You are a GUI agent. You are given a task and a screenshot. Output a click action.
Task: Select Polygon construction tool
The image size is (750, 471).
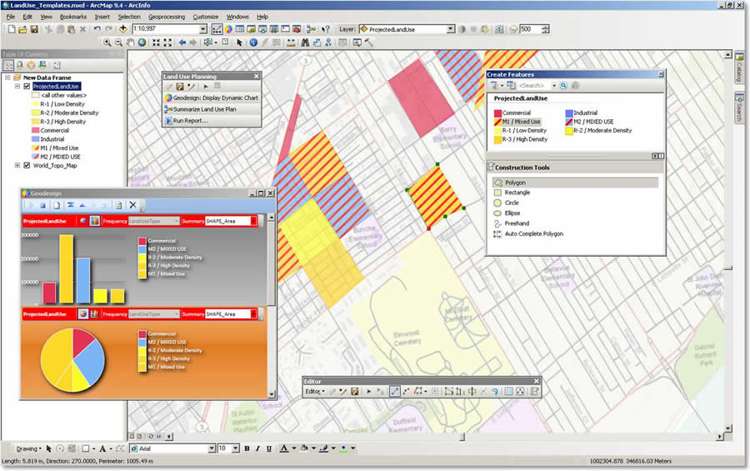pyautogui.click(x=515, y=183)
